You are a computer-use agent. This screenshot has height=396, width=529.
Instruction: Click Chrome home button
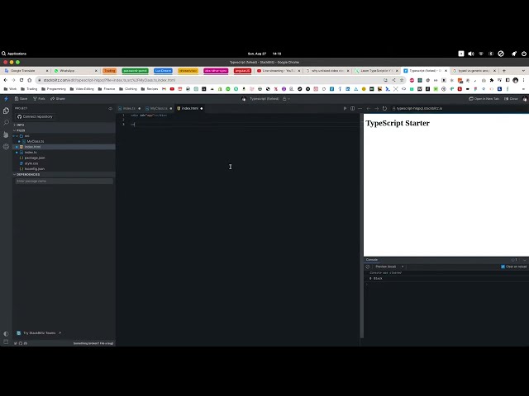pyautogui.click(x=30, y=80)
